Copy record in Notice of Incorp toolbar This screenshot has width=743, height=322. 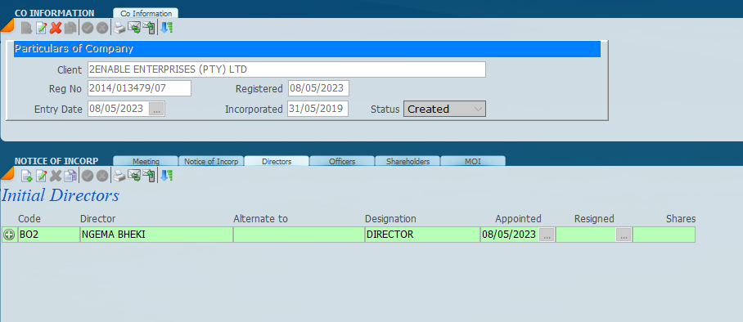tap(70, 177)
